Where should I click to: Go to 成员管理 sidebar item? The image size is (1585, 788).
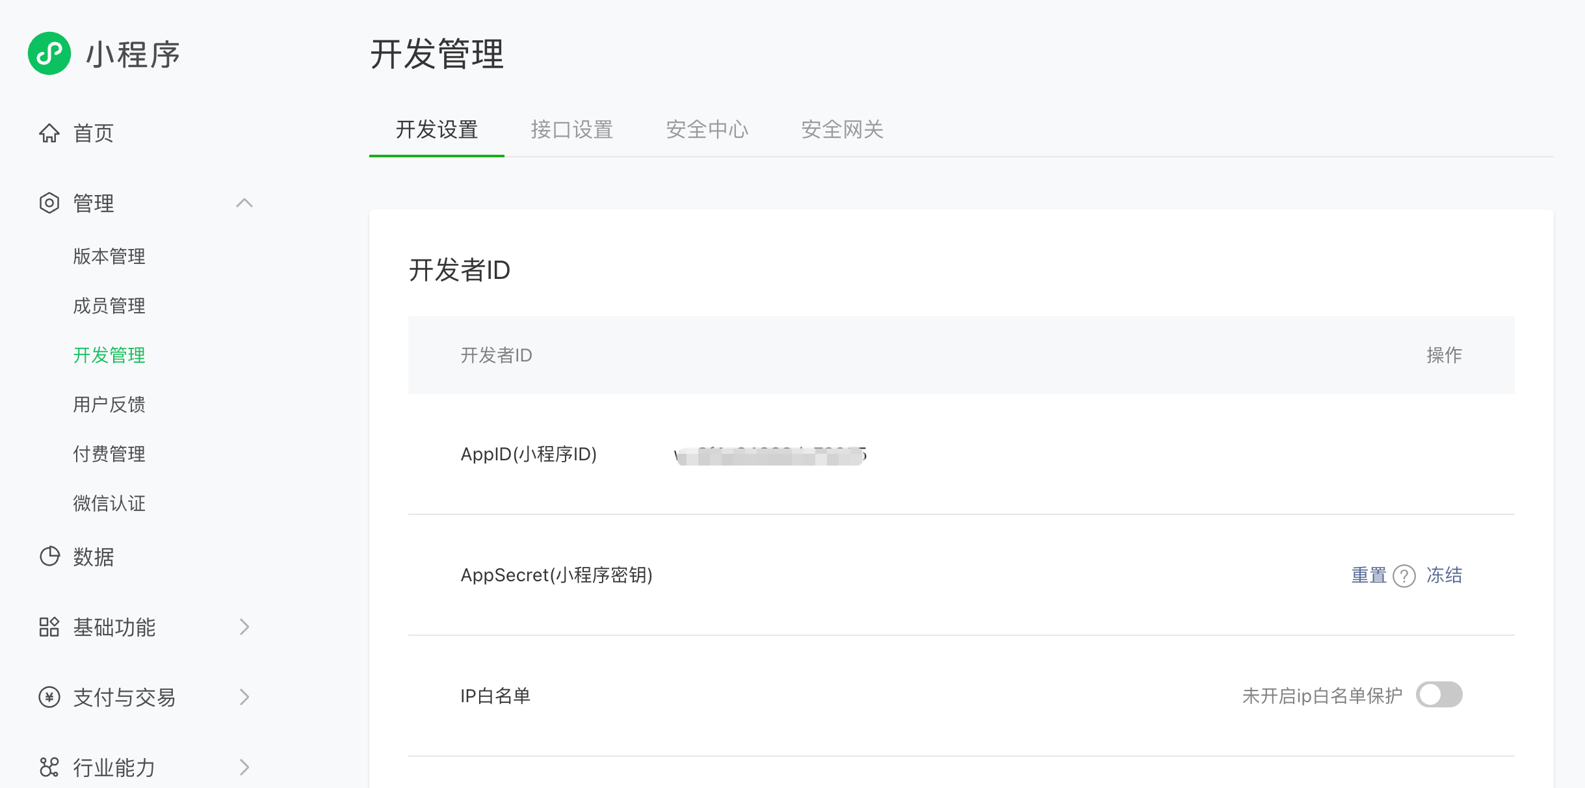click(109, 306)
